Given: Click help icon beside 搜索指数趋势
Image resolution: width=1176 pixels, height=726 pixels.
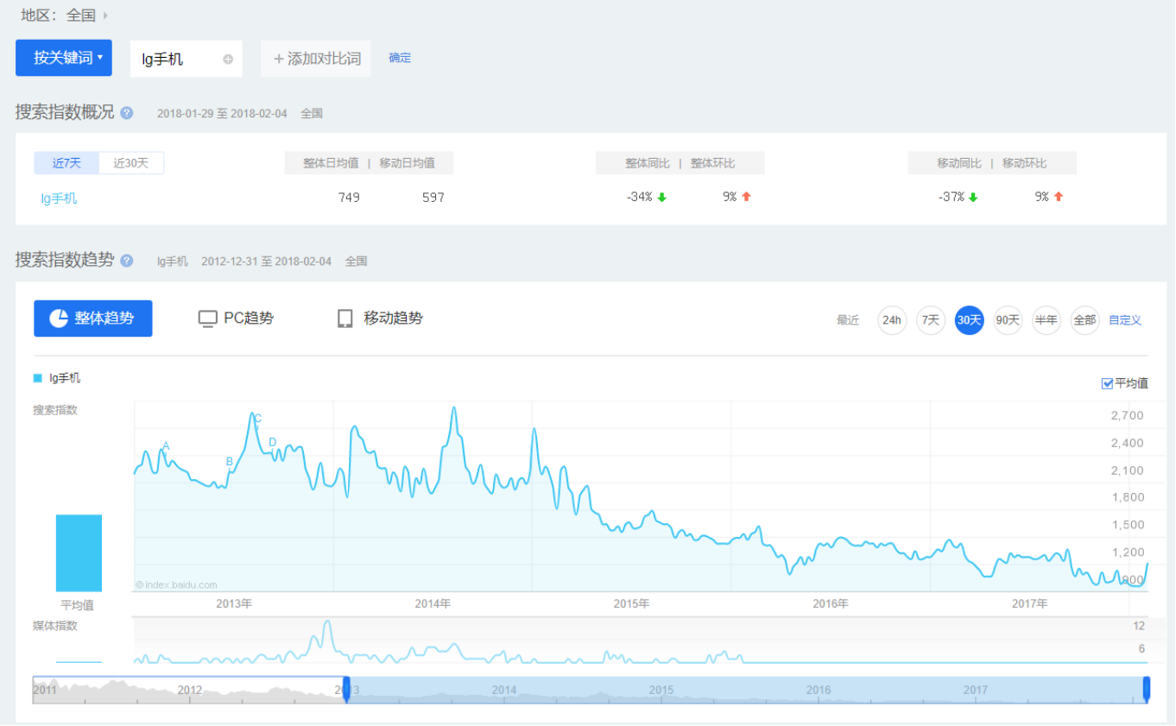Looking at the screenshot, I should click(127, 261).
